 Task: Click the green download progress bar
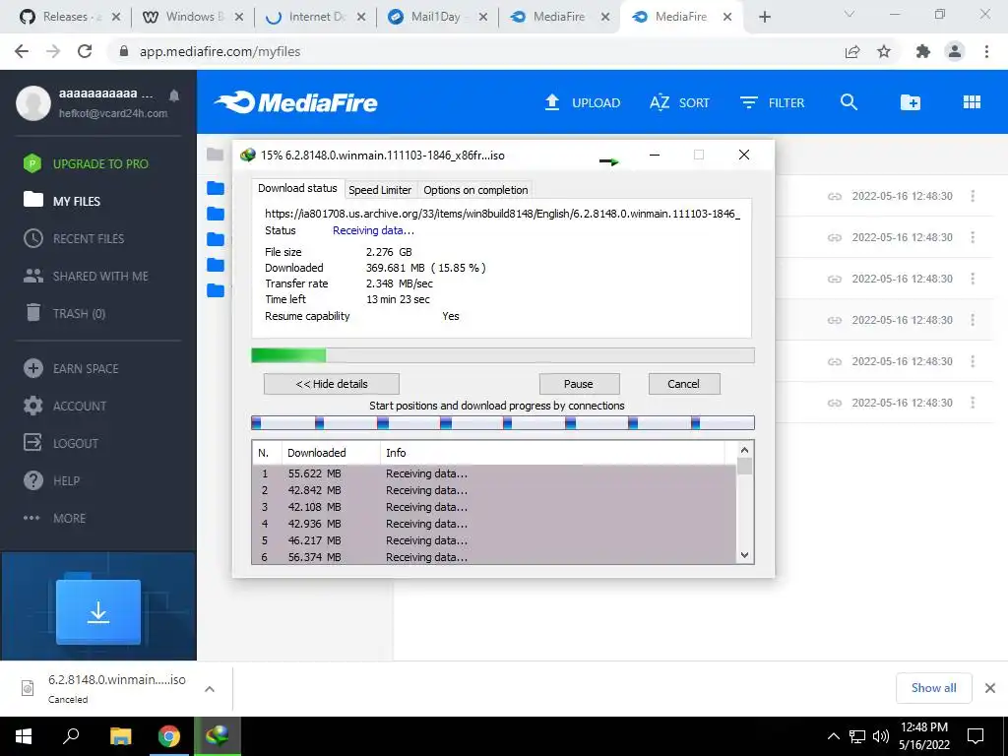pos(502,355)
